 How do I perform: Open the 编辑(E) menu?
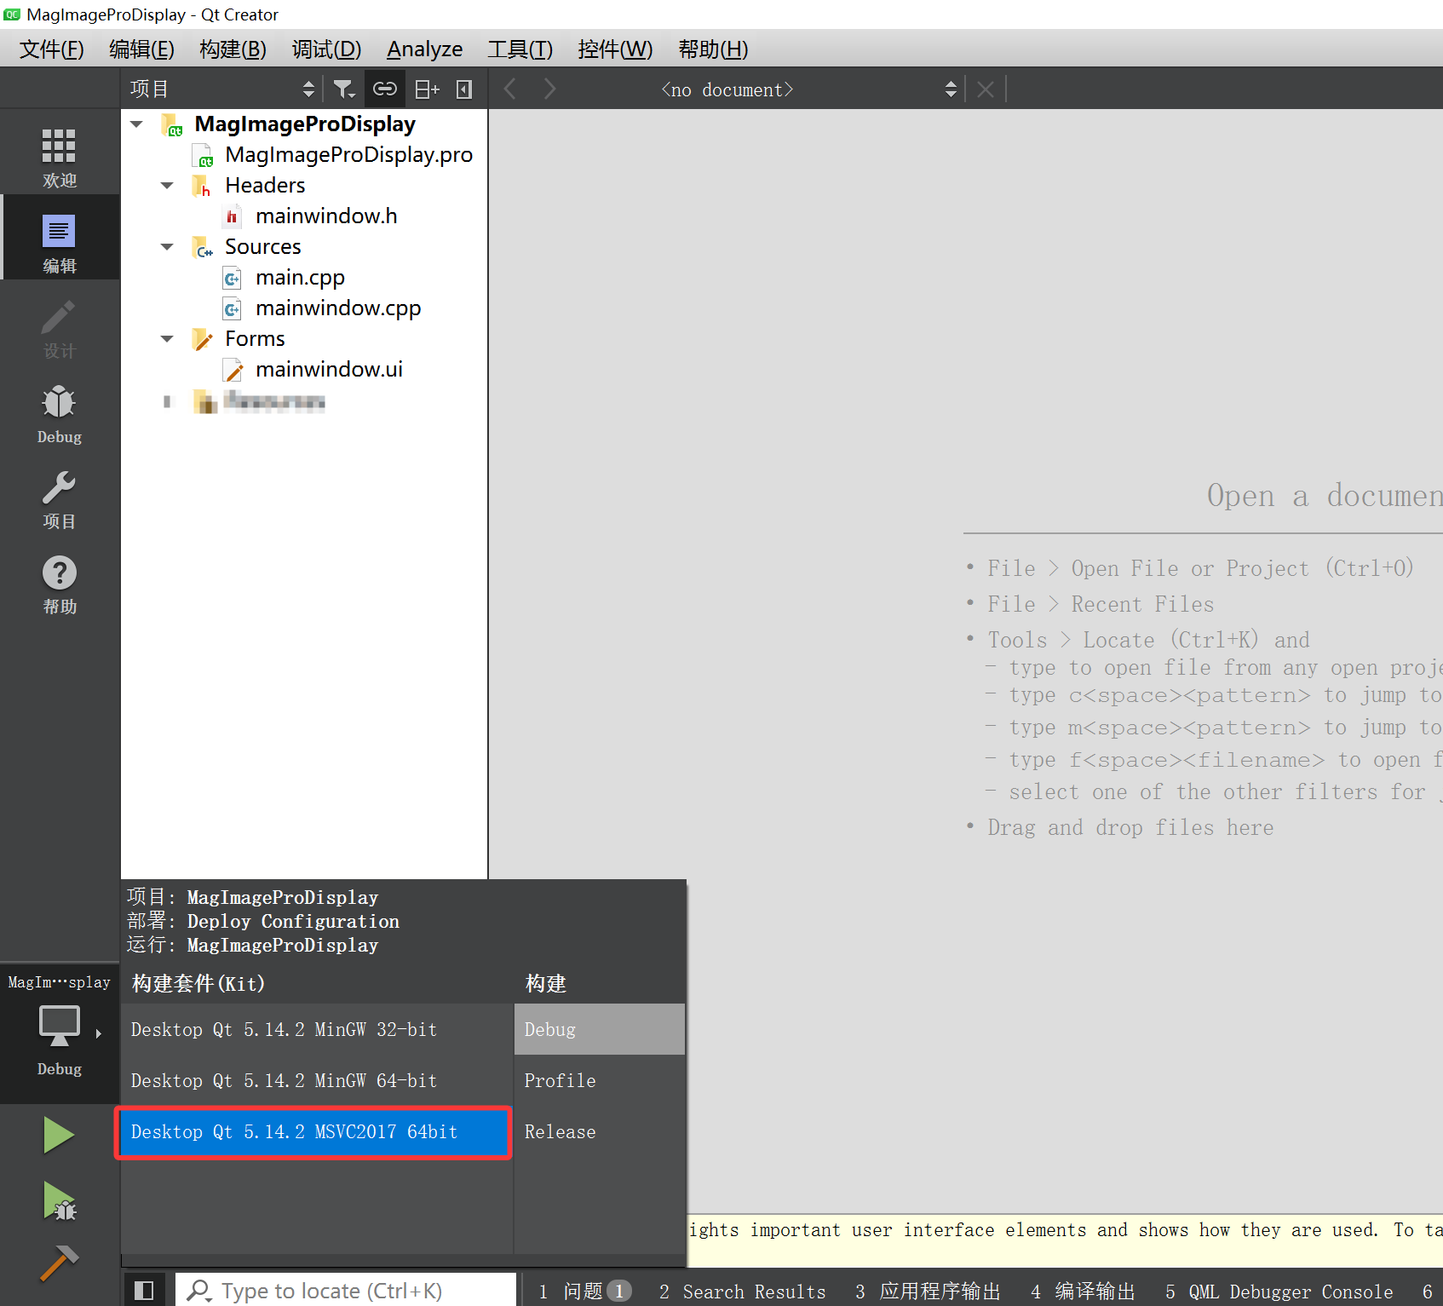(x=141, y=49)
